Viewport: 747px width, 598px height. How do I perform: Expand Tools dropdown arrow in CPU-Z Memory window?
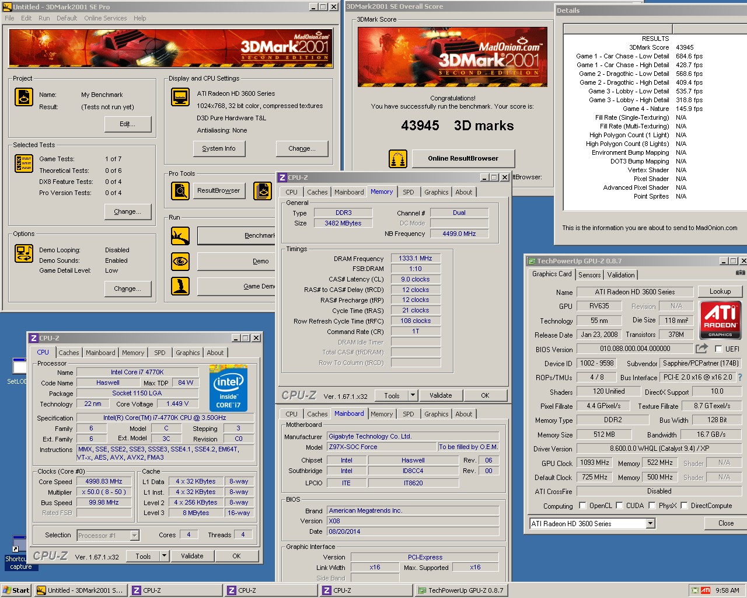point(413,395)
